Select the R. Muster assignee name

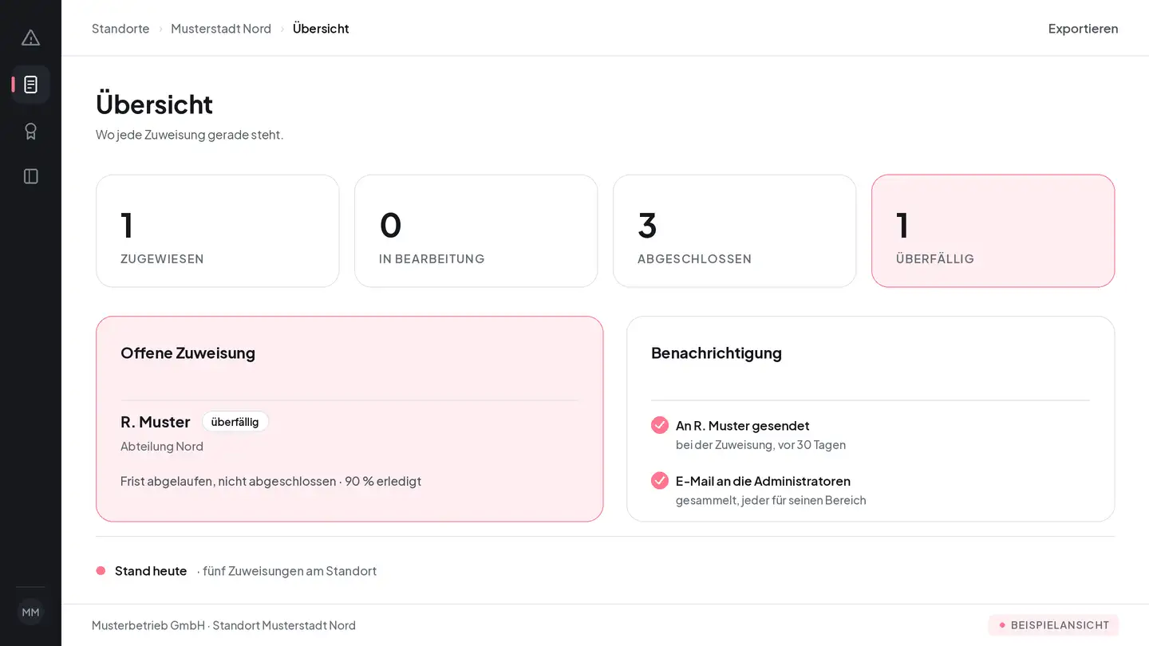[x=156, y=422]
